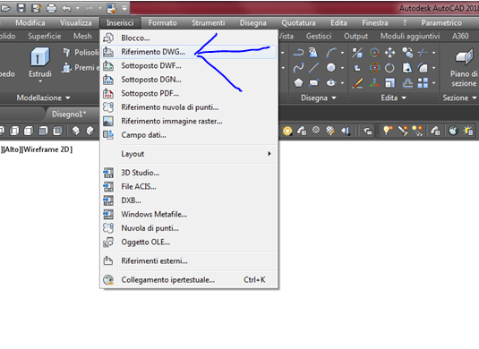Image resolution: width=479 pixels, height=349 pixels.
Task: Select the Polysolid (Polisolido) tool
Action: 81,53
